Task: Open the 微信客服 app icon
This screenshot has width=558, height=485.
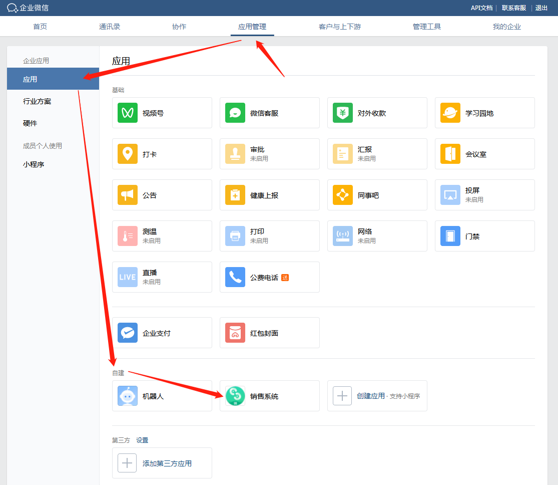Action: point(235,113)
